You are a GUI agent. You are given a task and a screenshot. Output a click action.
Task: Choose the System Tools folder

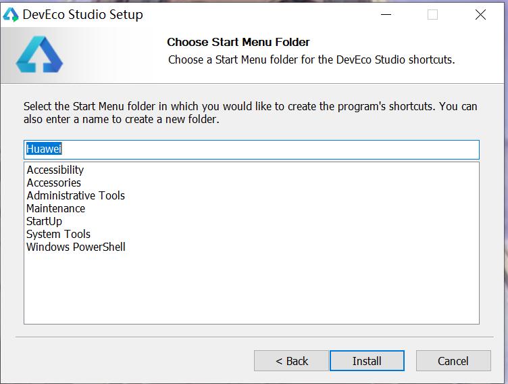(x=58, y=234)
